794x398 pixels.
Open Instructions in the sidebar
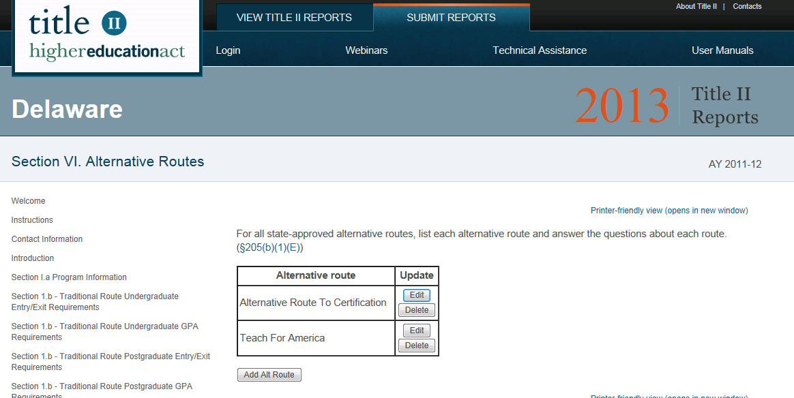[32, 220]
